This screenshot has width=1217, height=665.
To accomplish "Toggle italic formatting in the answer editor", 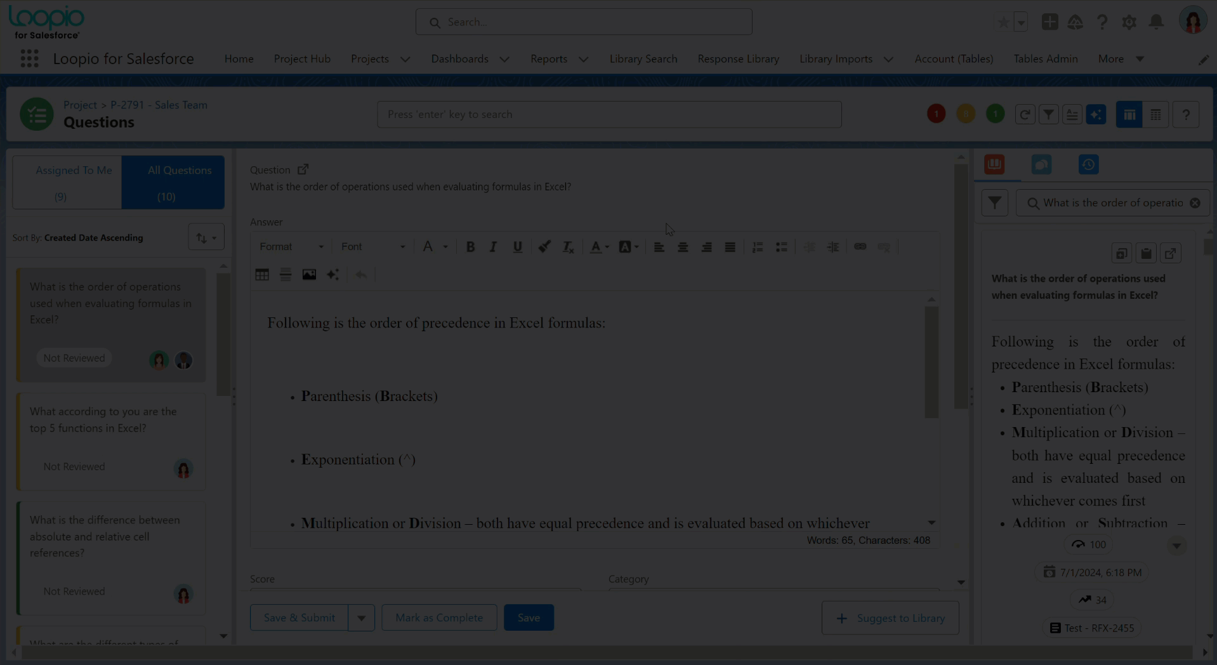I will 493,247.
